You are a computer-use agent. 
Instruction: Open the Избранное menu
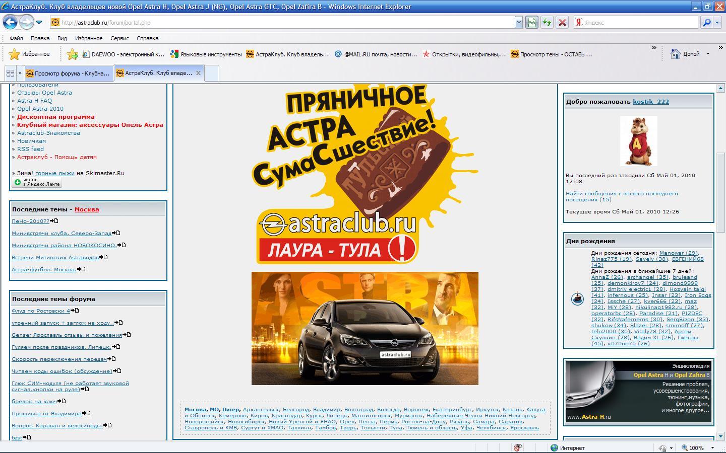tap(89, 38)
